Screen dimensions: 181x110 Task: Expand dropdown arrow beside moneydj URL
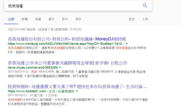click(x=127, y=44)
